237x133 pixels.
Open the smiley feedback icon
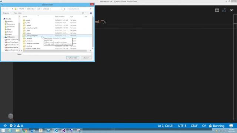click(231, 126)
